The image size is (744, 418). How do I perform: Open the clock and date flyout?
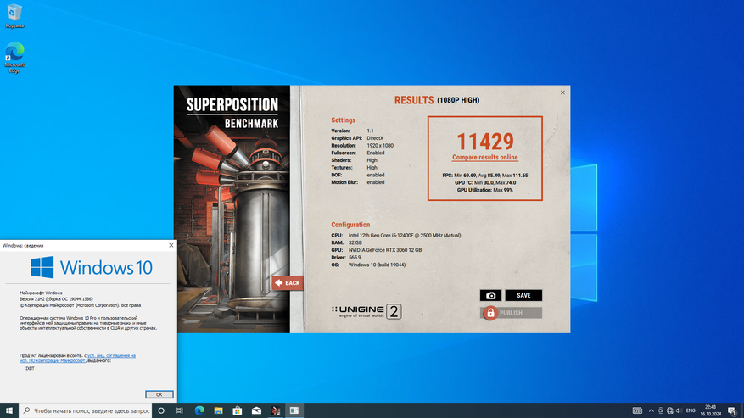(710, 410)
